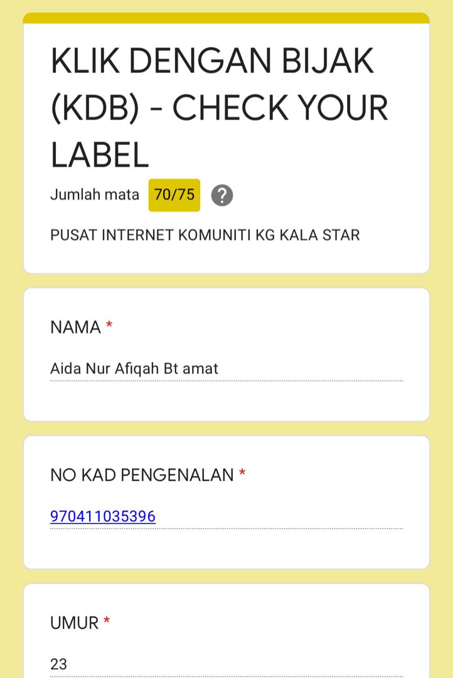The width and height of the screenshot is (453, 678).
Task: Click the Jumlah mata label
Action: 95,195
